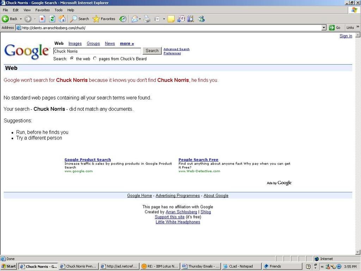361x271 pixels.
Task: Click the page icon in the Address bar
Action: pyautogui.click(x=19, y=28)
